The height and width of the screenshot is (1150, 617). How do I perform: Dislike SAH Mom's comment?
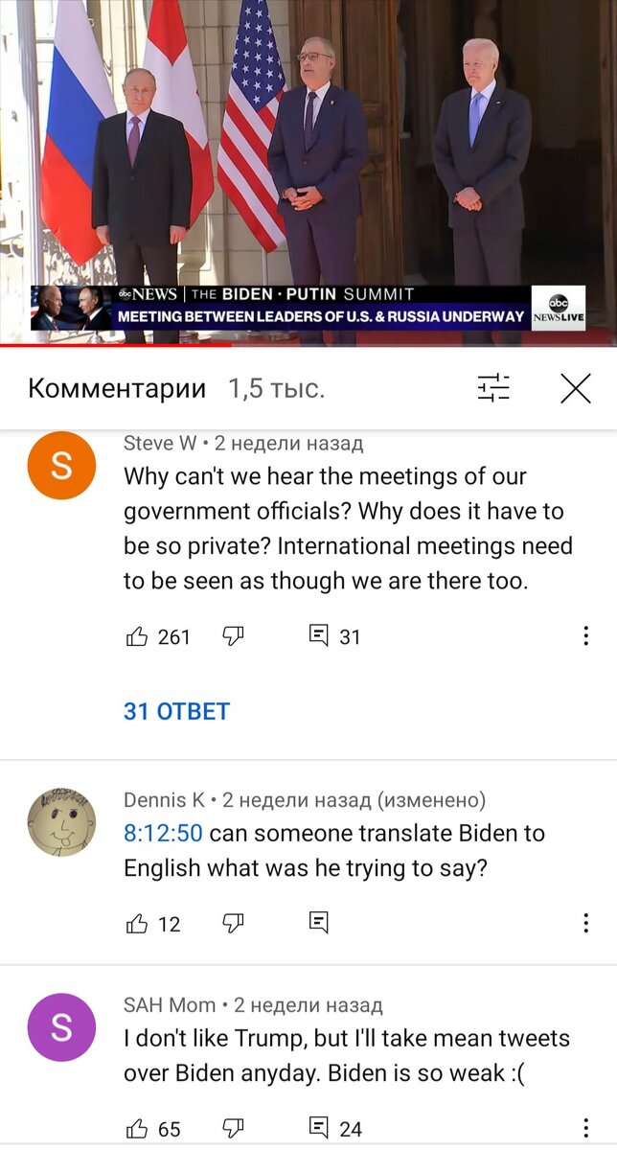234,1128
